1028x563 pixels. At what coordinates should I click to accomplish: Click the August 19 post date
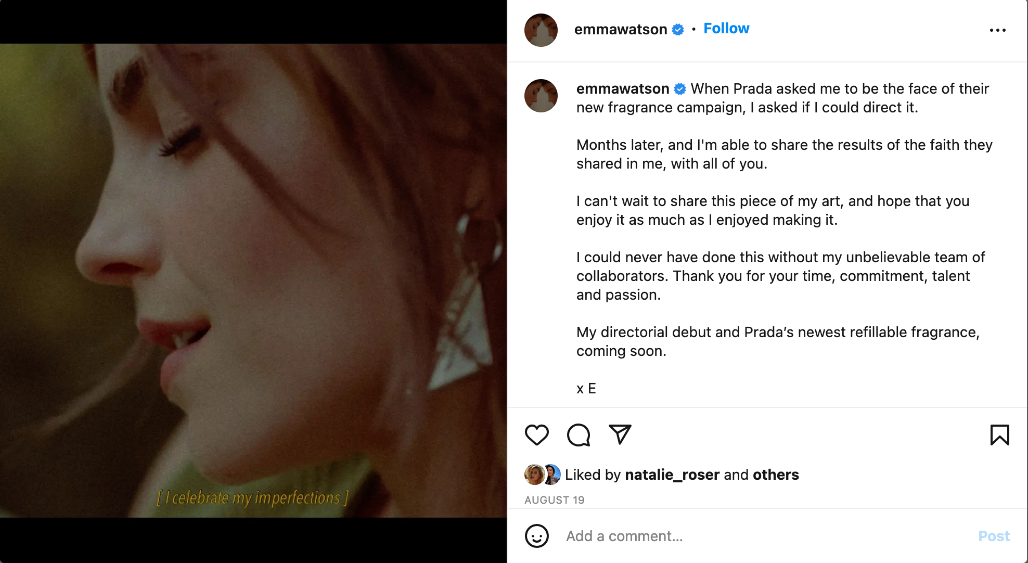coord(555,500)
